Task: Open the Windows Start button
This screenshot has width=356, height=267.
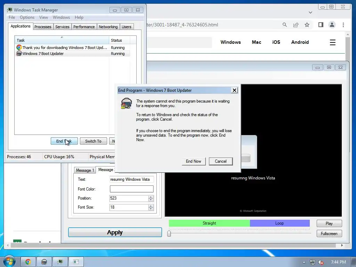Action: tap(9, 262)
